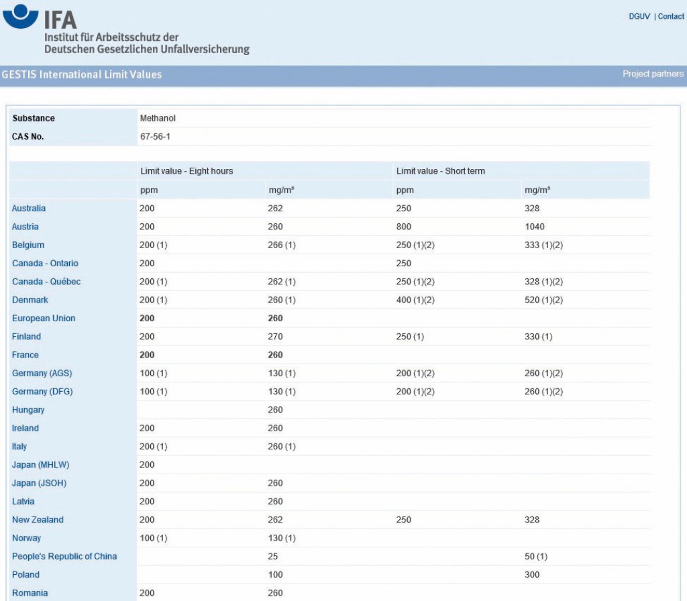Viewport: 687px width, 601px height.
Task: Open the European Union entry
Action: pyautogui.click(x=44, y=319)
